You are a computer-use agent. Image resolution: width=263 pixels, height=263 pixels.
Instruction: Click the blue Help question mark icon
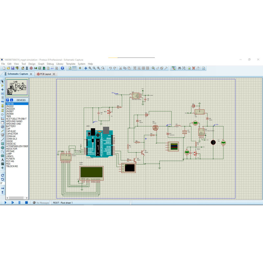pyautogui.click(x=62, y=68)
